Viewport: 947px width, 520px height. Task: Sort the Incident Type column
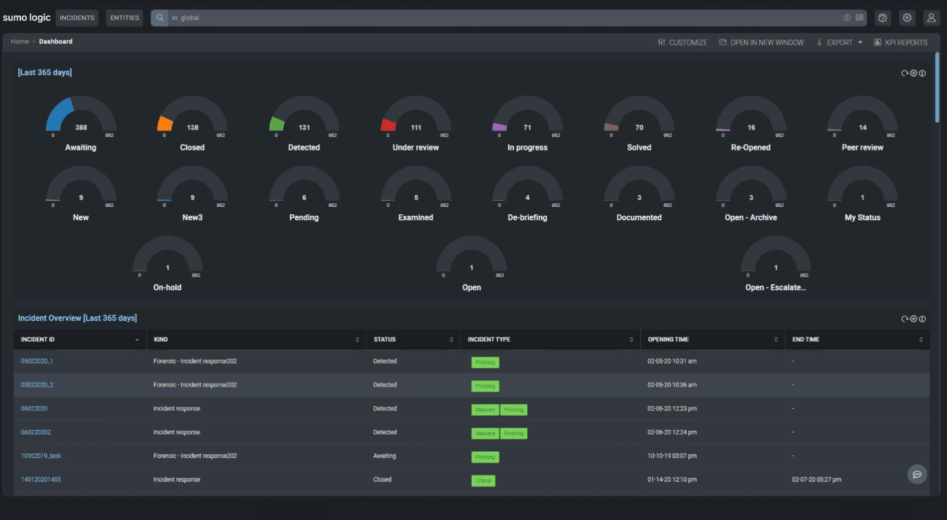(631, 340)
